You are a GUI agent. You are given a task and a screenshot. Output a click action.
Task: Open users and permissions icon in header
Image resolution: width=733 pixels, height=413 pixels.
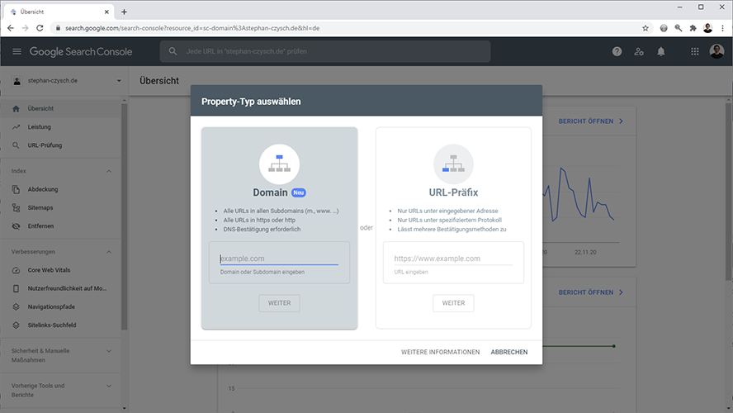click(x=639, y=51)
